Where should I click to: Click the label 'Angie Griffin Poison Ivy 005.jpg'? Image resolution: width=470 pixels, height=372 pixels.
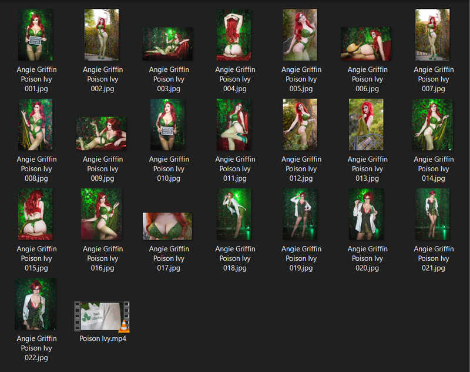point(301,79)
